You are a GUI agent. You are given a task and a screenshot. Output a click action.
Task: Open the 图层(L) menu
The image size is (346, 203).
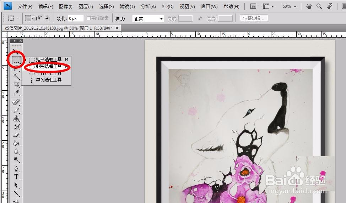[x=86, y=7]
